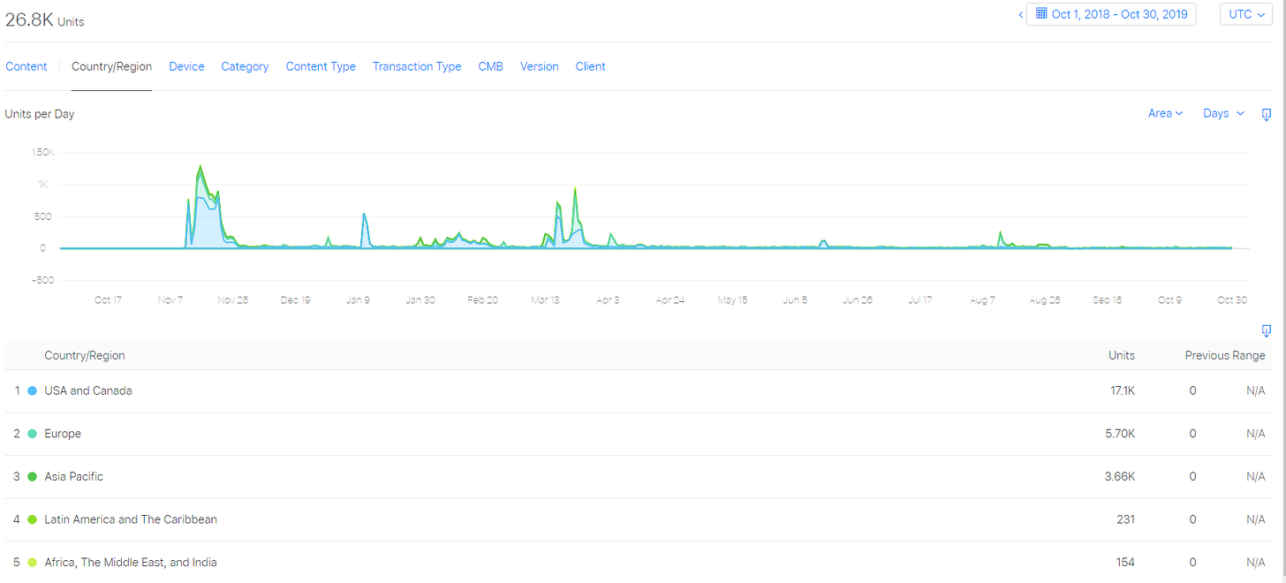Click the Europe teal color dot
This screenshot has width=1286, height=583.
(33, 434)
